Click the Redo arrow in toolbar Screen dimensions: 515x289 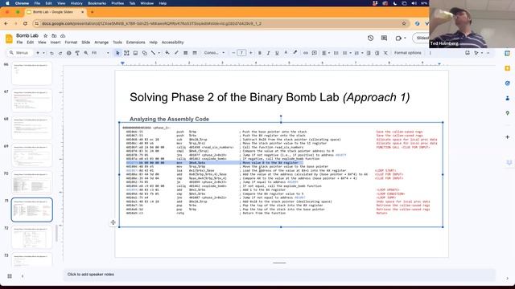point(60,53)
